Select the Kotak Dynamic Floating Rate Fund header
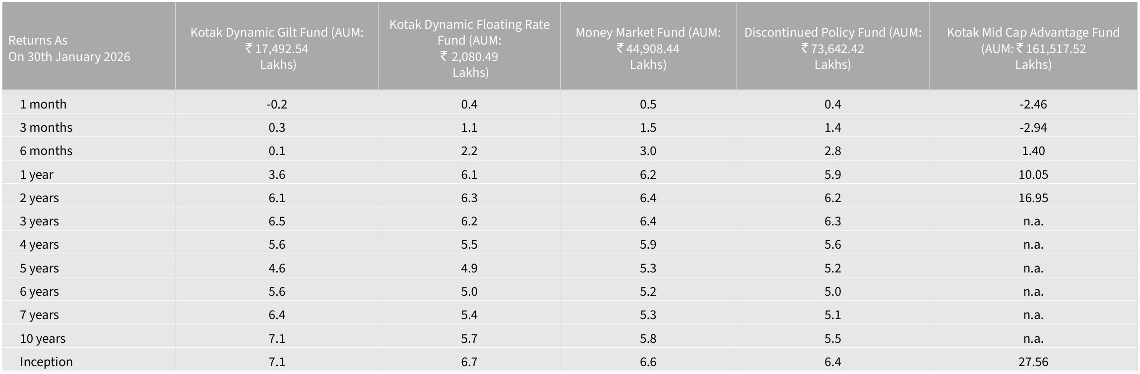The image size is (1140, 374). (469, 48)
